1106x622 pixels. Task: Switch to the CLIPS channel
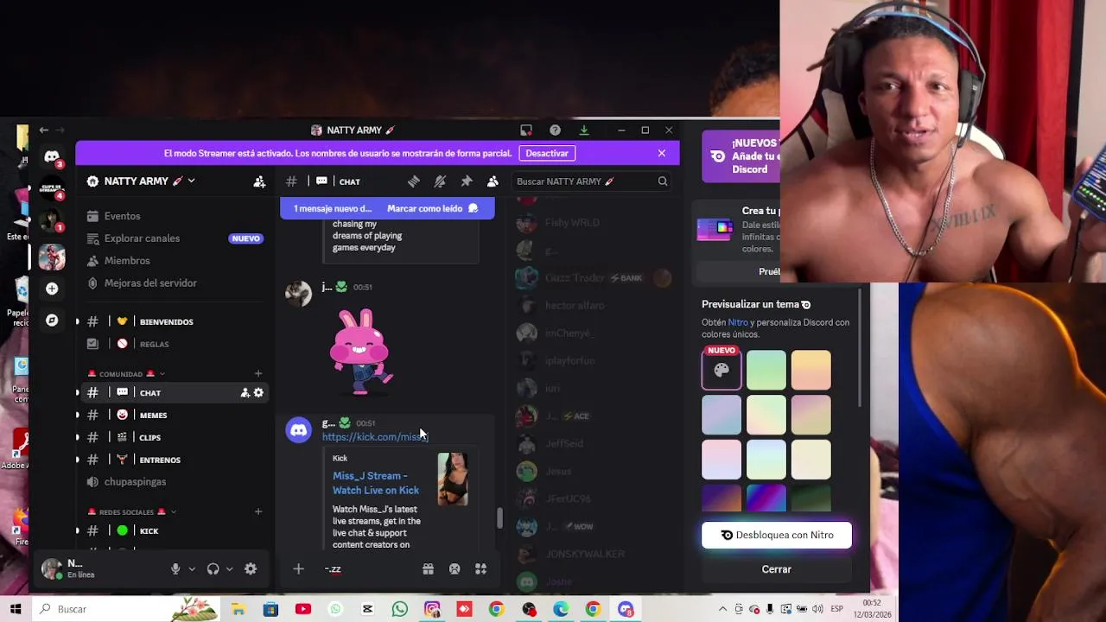[x=174, y=438]
